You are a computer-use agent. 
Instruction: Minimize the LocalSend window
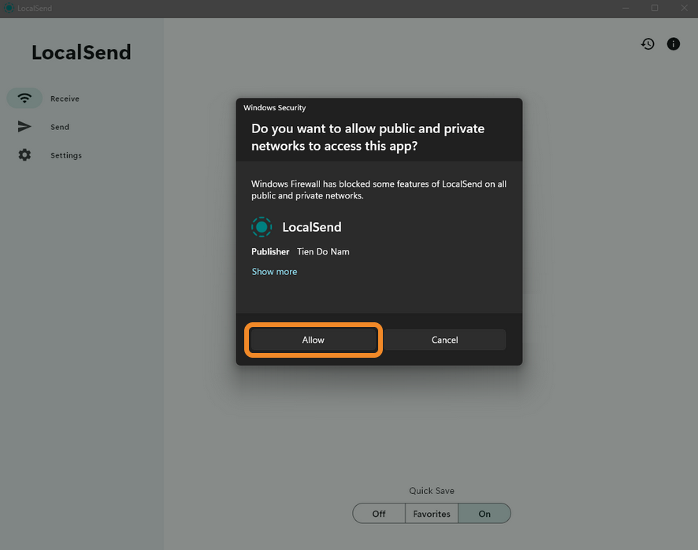pos(626,8)
